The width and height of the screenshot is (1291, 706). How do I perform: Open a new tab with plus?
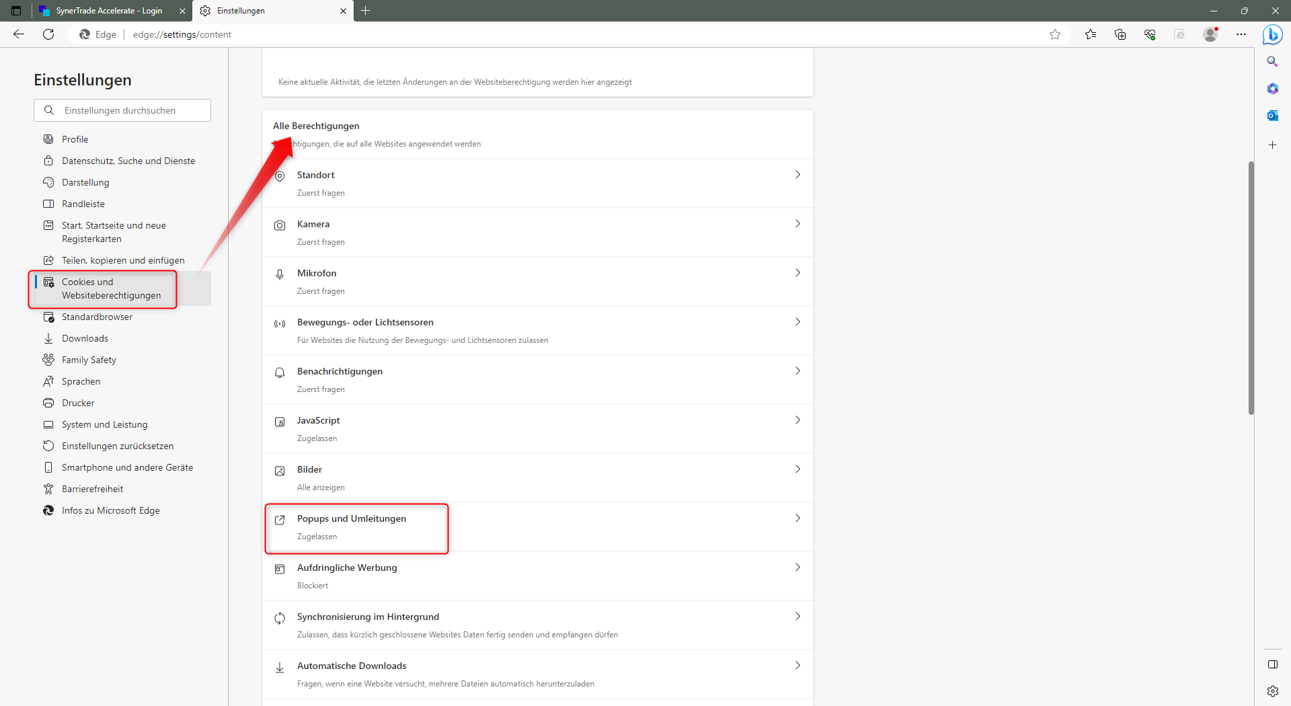(366, 11)
